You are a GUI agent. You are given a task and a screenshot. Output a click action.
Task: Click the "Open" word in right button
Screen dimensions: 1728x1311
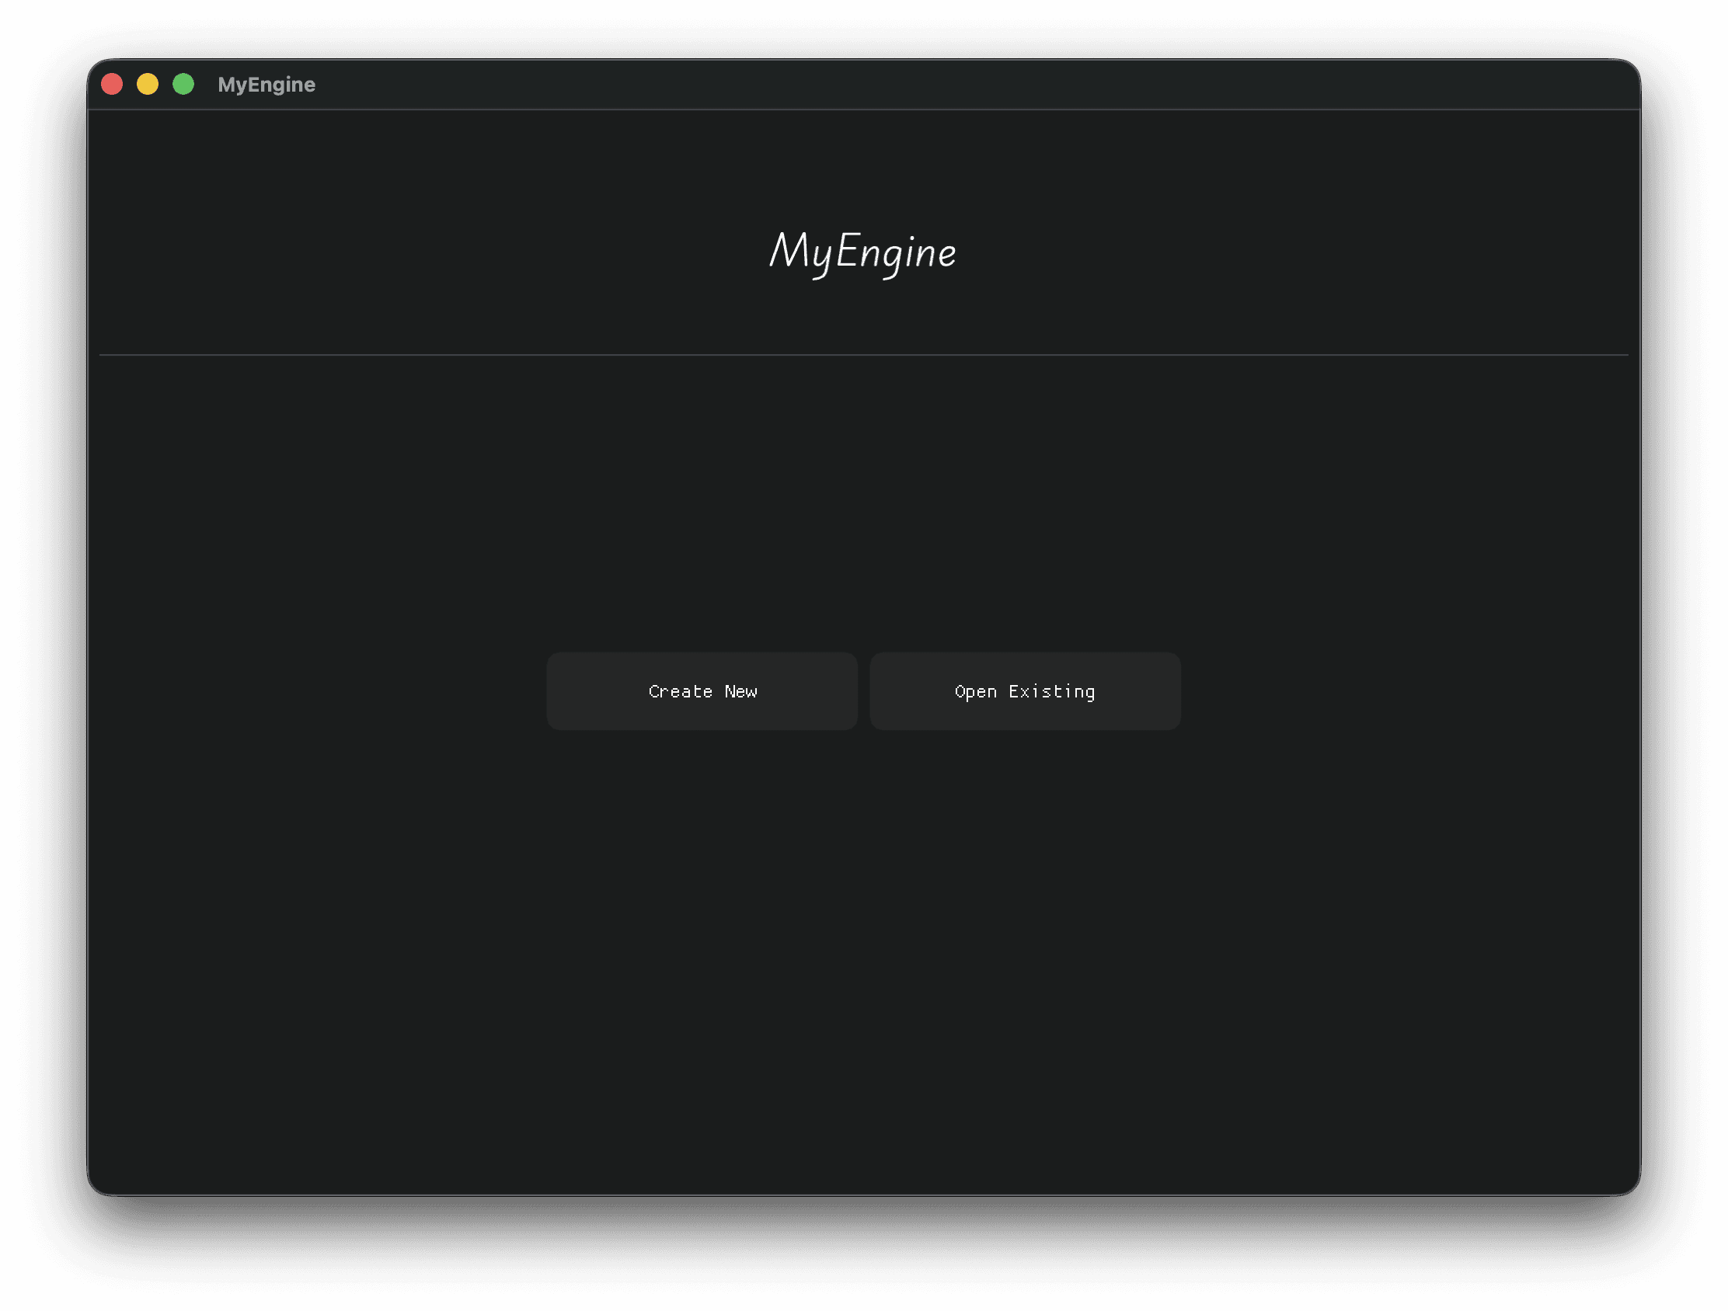pos(976,691)
